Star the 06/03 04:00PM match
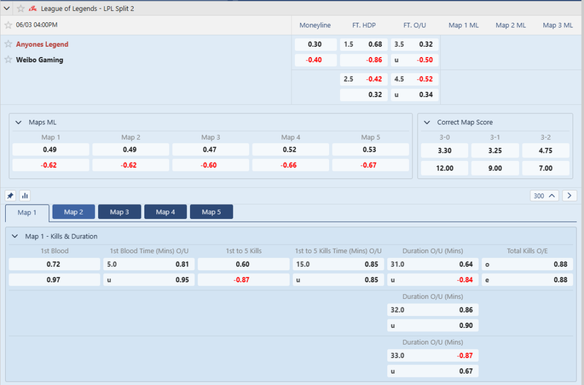 [8, 25]
